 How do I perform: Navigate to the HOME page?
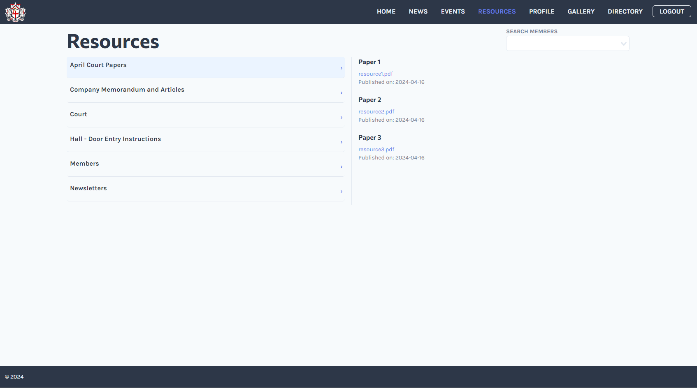386,11
